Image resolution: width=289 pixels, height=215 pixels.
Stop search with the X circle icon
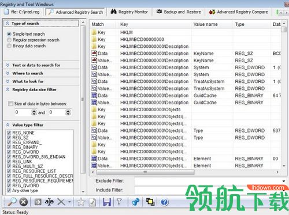pyautogui.click(x=24, y=202)
